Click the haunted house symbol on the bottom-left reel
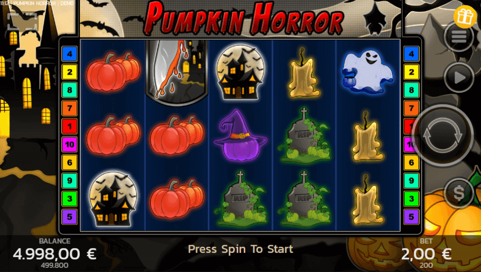This screenshot has height=272, width=481. [113, 198]
